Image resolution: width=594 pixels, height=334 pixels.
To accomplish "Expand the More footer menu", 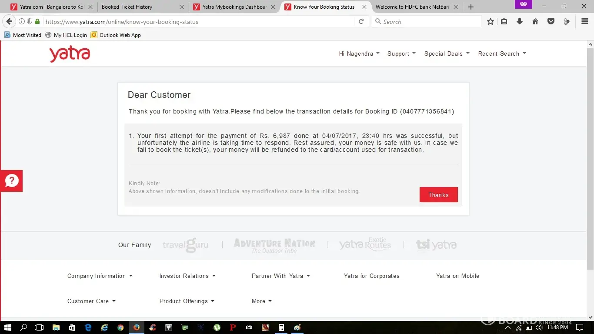I will 261,301.
